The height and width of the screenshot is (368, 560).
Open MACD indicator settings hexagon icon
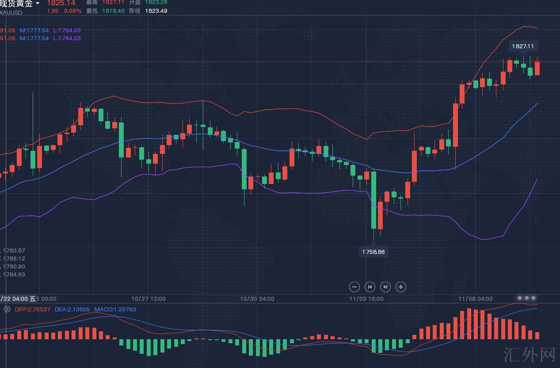[7, 309]
